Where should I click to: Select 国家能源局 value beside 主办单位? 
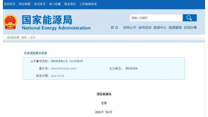tap(131, 69)
